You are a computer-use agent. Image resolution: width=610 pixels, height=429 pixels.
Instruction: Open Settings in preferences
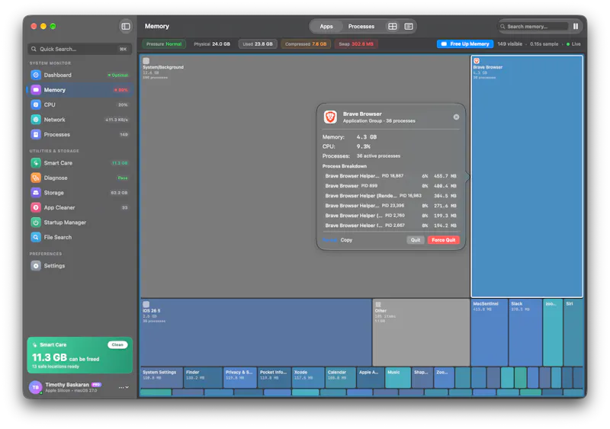pos(80,266)
